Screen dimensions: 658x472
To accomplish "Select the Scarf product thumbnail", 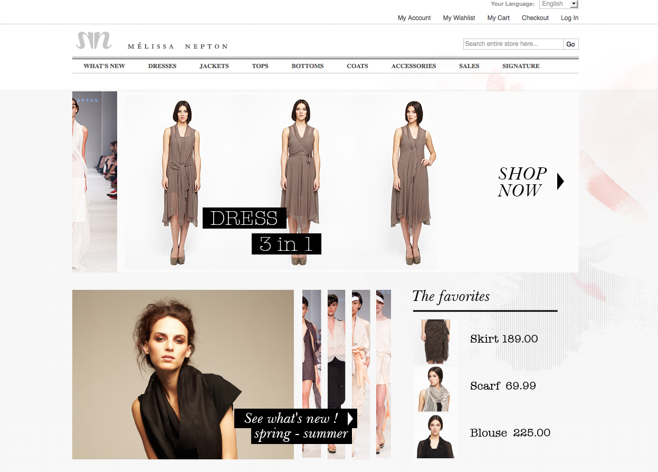I will 435,389.
